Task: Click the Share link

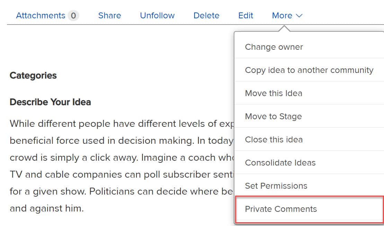Action: [109, 16]
